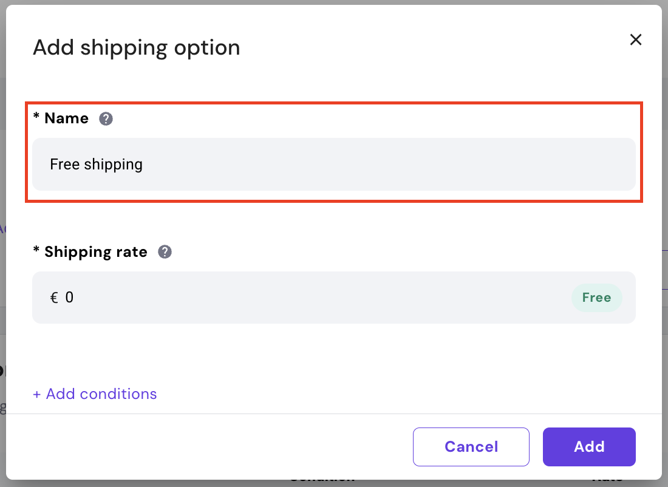Click the green Free badge
The height and width of the screenshot is (487, 668).
596,298
